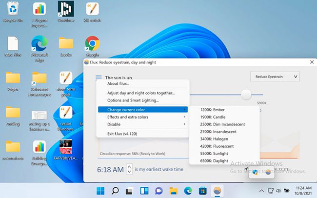Click the 6:18 AM wake time value
Image resolution: width=317 pixels, height=198 pixels.
point(110,170)
